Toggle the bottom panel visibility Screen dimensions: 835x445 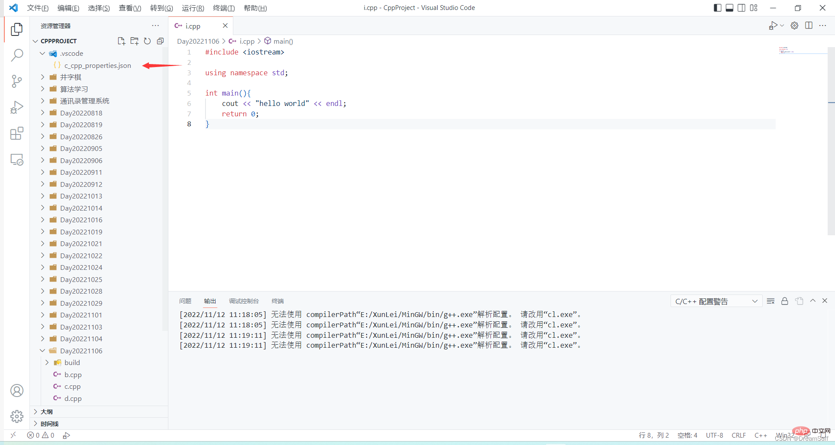[x=729, y=8]
